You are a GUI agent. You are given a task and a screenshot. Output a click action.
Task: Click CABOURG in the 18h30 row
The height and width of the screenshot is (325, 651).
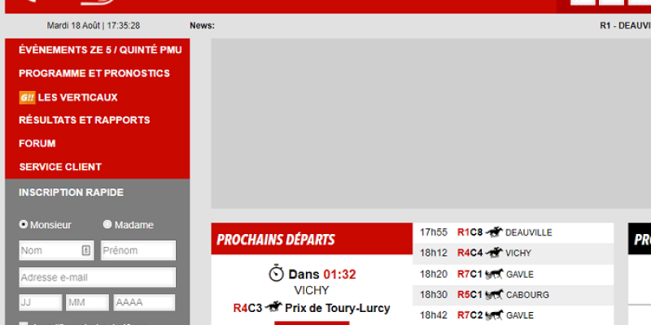527,295
